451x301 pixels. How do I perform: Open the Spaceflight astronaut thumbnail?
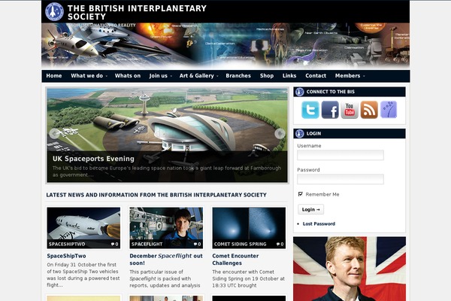(166, 228)
